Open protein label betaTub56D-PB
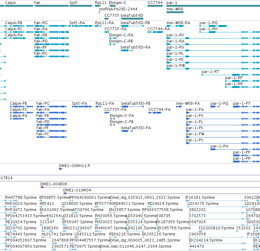The width and height of the screenshot is (260, 251). (136, 104)
